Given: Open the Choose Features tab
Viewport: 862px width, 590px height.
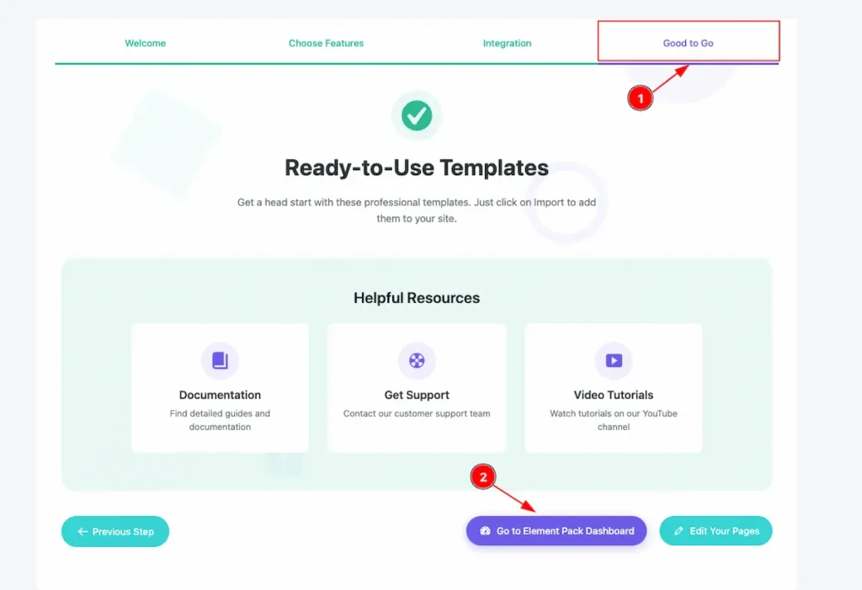Looking at the screenshot, I should tap(326, 43).
